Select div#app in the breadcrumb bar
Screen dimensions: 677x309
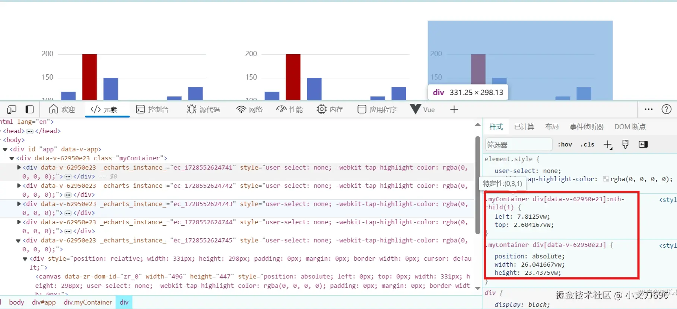point(44,302)
